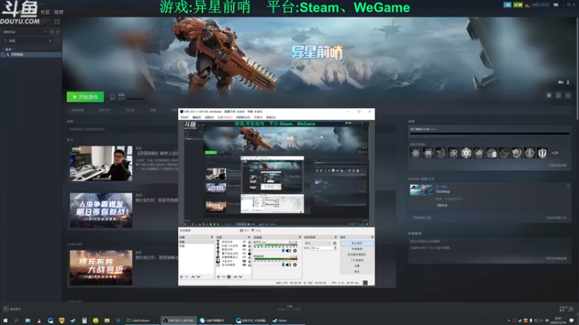
Task: Clear the Steam library search box
Action: pos(50,40)
